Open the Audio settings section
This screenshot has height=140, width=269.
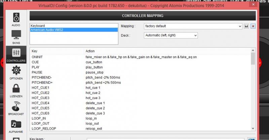pyautogui.click(x=16, y=19)
